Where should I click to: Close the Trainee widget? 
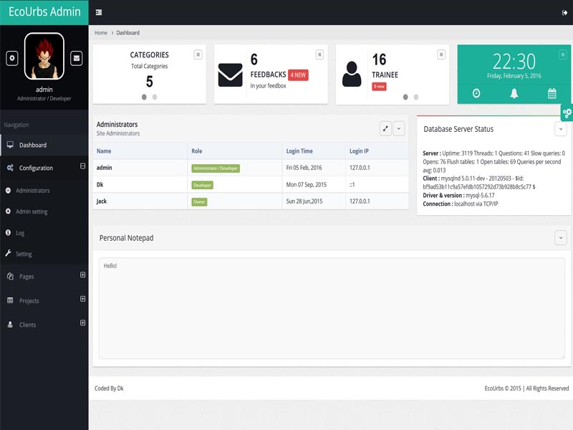point(441,55)
